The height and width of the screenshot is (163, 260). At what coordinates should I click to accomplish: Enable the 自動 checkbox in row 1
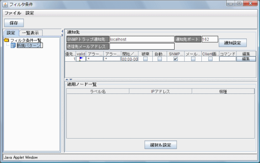[x=160, y=59]
